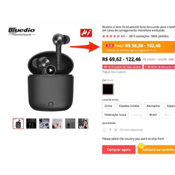Expand the 4.6 rating dropdown arrow
The width and height of the screenshot is (175, 175).
126,36
